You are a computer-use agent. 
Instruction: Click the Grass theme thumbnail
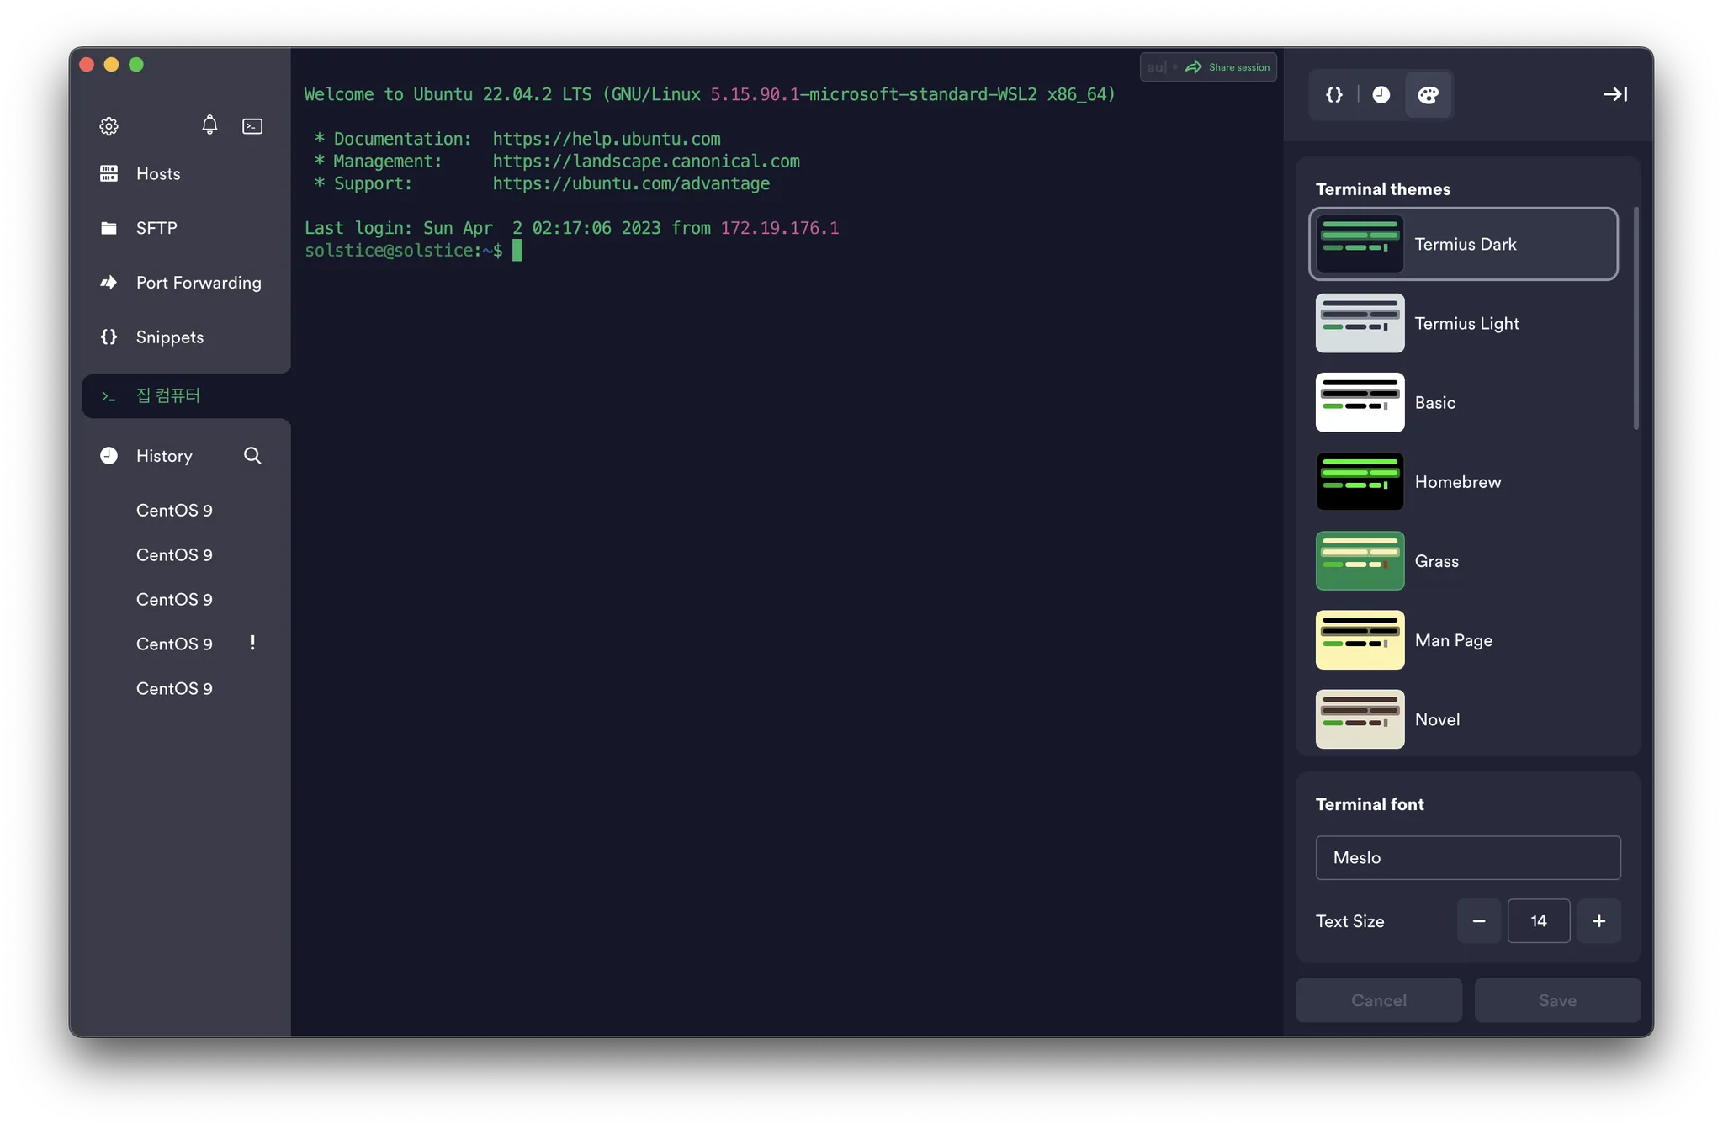point(1360,561)
